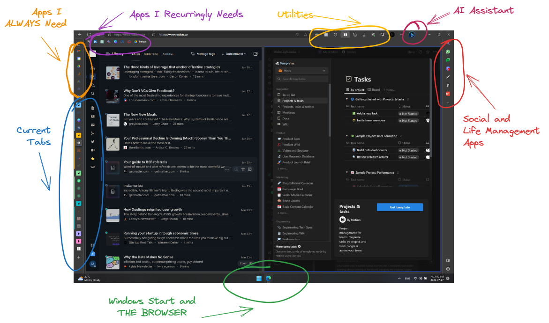Open Gmail in the pinned vertical tabs
The width and height of the screenshot is (549, 323).
pyautogui.click(x=79, y=51)
